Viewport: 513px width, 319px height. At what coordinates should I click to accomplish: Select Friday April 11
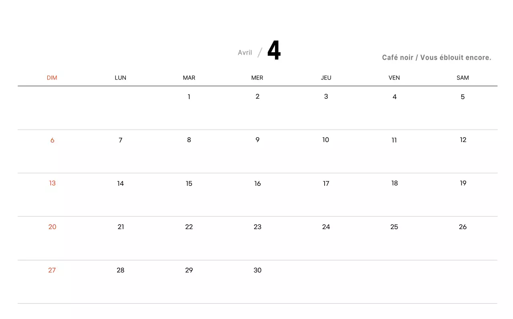point(394,140)
